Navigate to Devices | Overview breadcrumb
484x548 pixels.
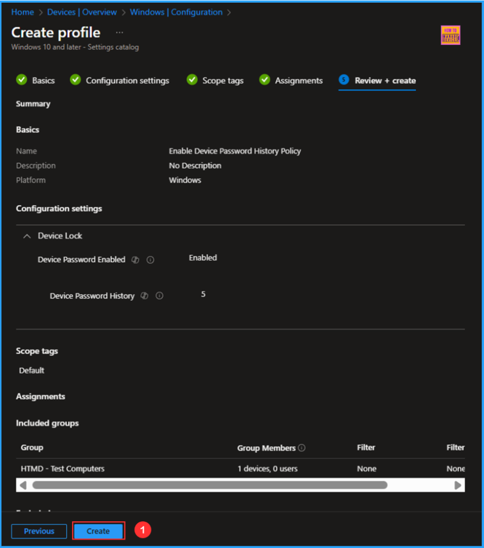[82, 12]
